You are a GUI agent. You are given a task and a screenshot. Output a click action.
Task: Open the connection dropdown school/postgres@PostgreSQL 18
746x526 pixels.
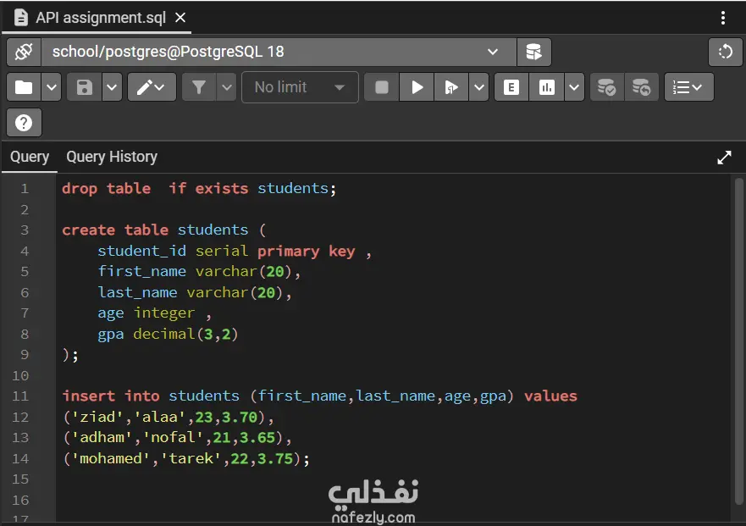[279, 52]
